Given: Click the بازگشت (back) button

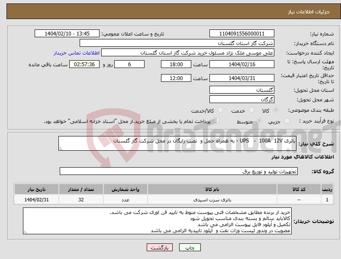Looking at the screenshot, I should coord(160,247).
